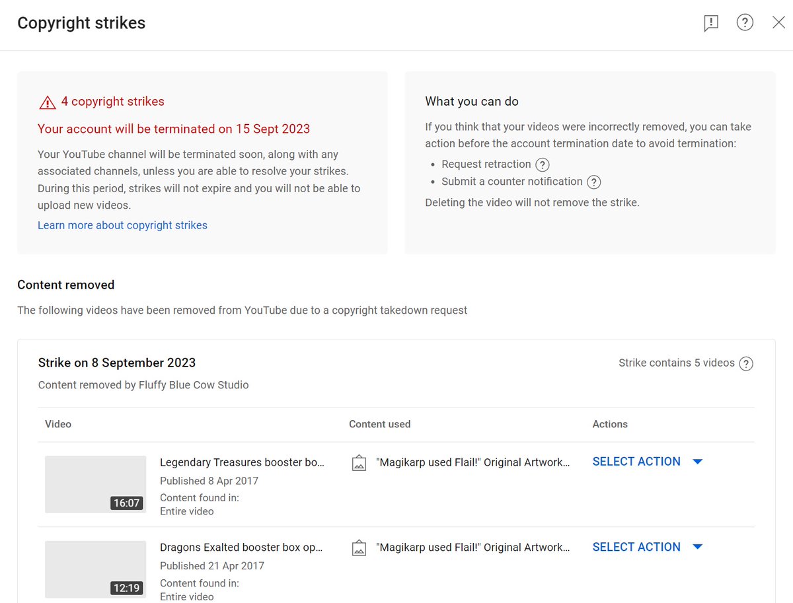Click artwork icon in Legendary Treasures row
The width and height of the screenshot is (793, 603).
[359, 462]
